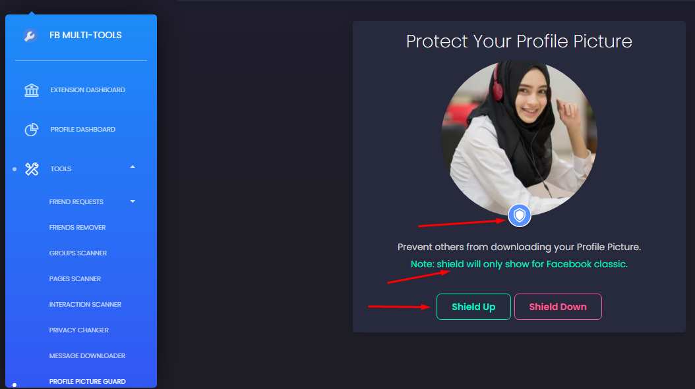Open the Friend Requests submenu
The height and width of the screenshot is (389, 695).
click(76, 202)
